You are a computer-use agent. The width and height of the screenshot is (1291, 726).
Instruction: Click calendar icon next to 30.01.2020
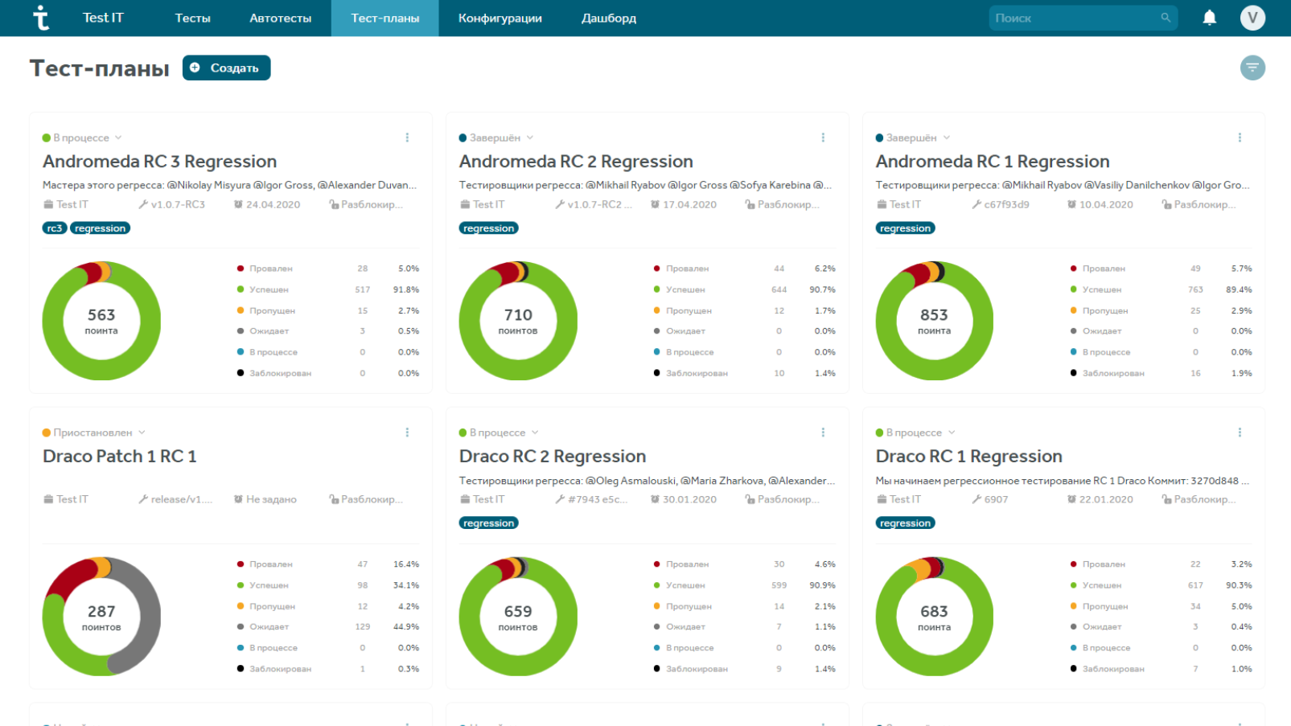655,499
